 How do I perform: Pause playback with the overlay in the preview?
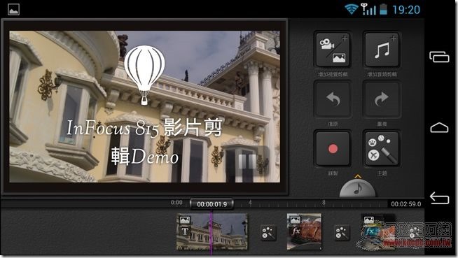[x=248, y=161]
